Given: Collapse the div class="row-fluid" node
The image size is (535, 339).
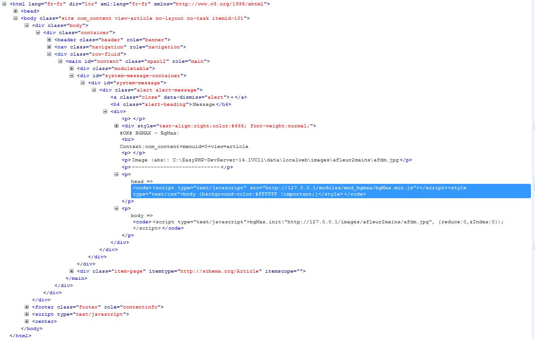Looking at the screenshot, I should click(x=49, y=54).
